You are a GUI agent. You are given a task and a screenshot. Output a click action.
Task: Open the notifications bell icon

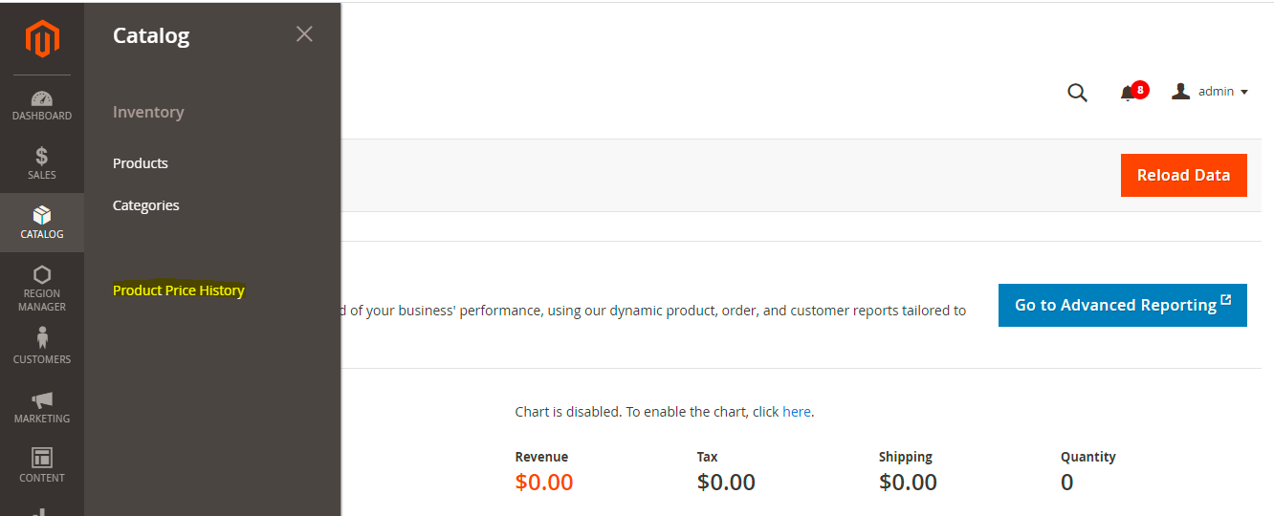(x=1129, y=93)
